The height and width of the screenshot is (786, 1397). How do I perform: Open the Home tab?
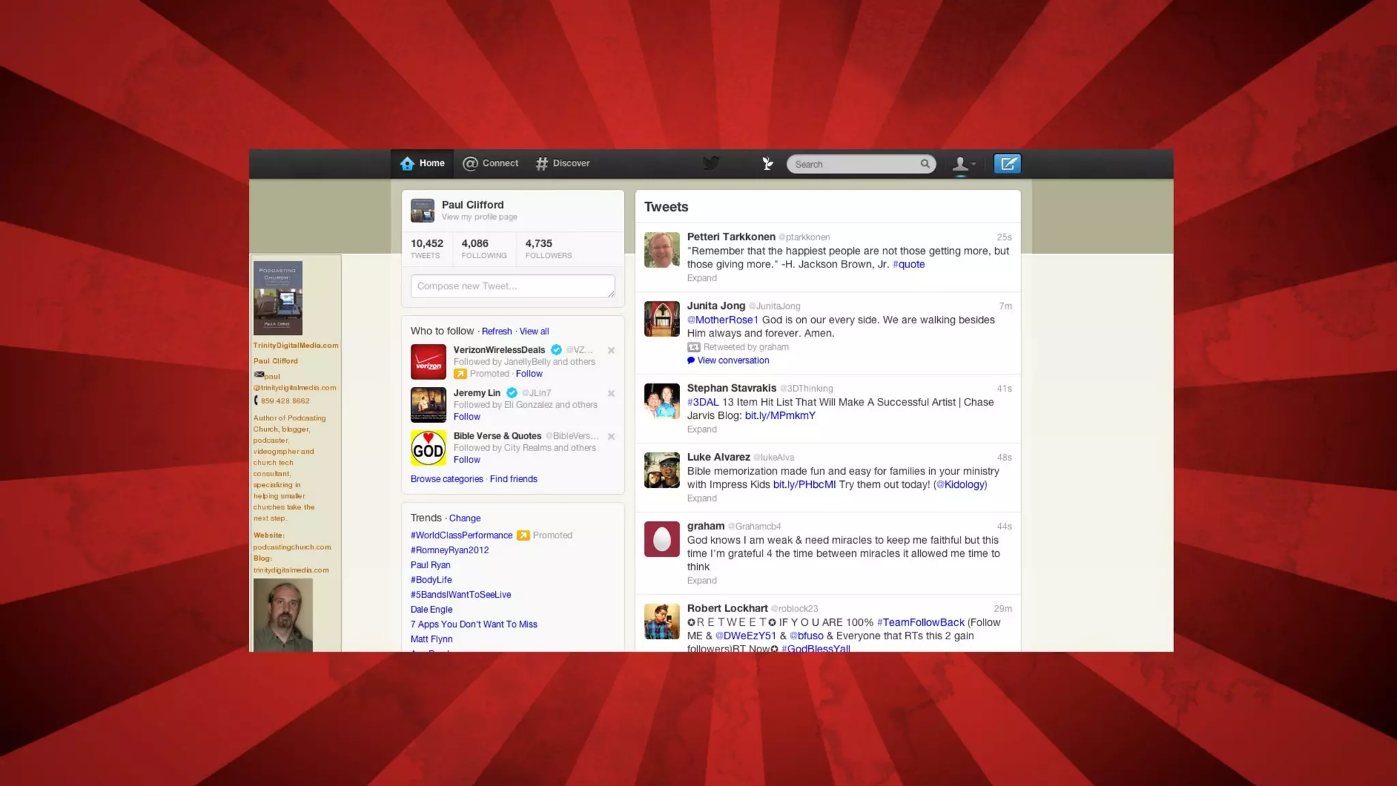(422, 164)
